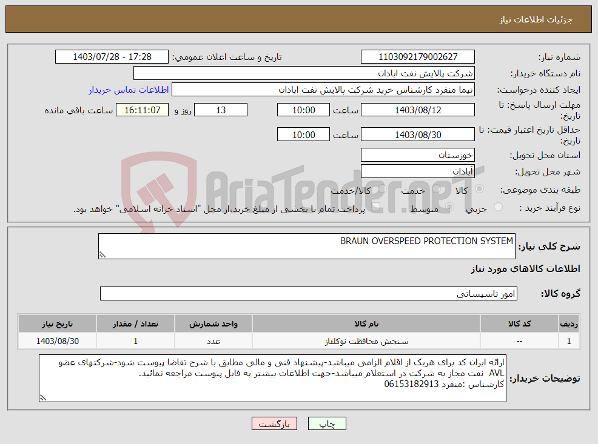Click the ردیف column header
The image size is (598, 444).
click(x=569, y=323)
